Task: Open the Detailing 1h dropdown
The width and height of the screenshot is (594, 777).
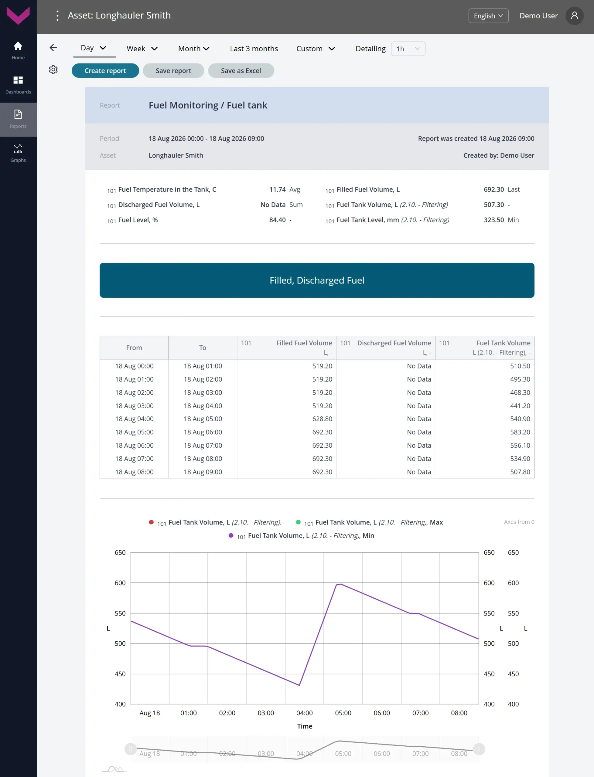Action: (x=408, y=49)
